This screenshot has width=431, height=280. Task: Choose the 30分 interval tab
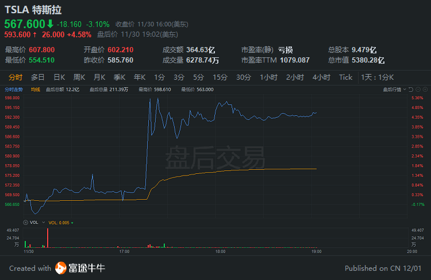click(244, 77)
